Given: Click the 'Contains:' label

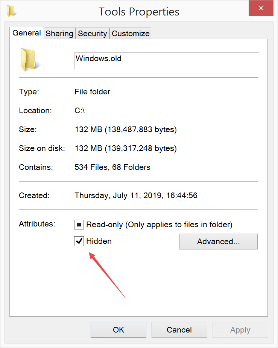Looking at the screenshot, I should pyautogui.click(x=36, y=167).
